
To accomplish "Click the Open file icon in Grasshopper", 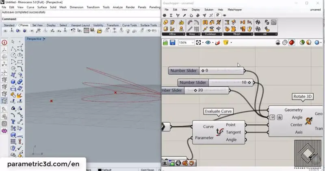I will (x=165, y=43).
